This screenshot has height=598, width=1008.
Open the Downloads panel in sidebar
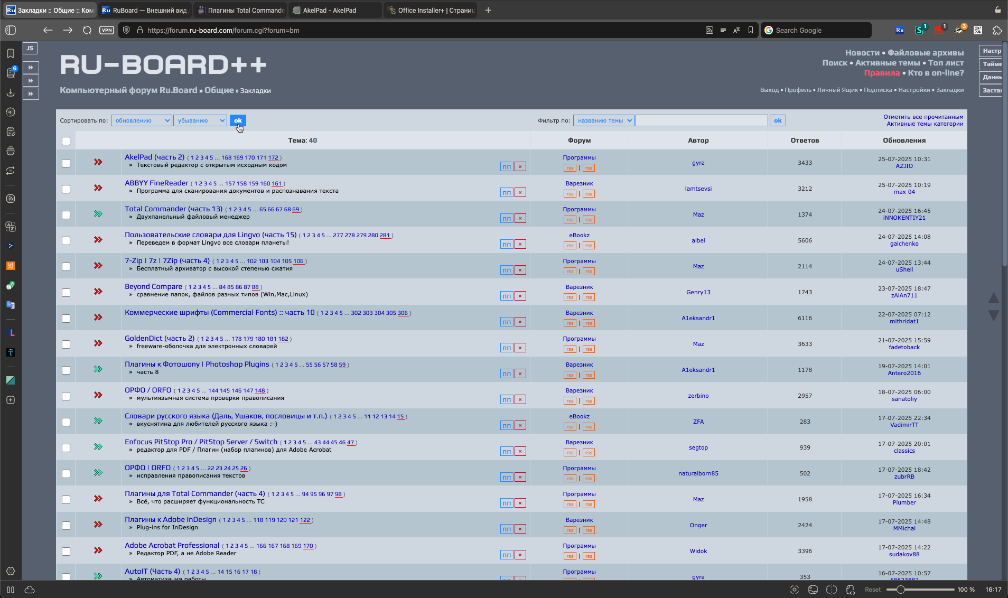click(11, 92)
